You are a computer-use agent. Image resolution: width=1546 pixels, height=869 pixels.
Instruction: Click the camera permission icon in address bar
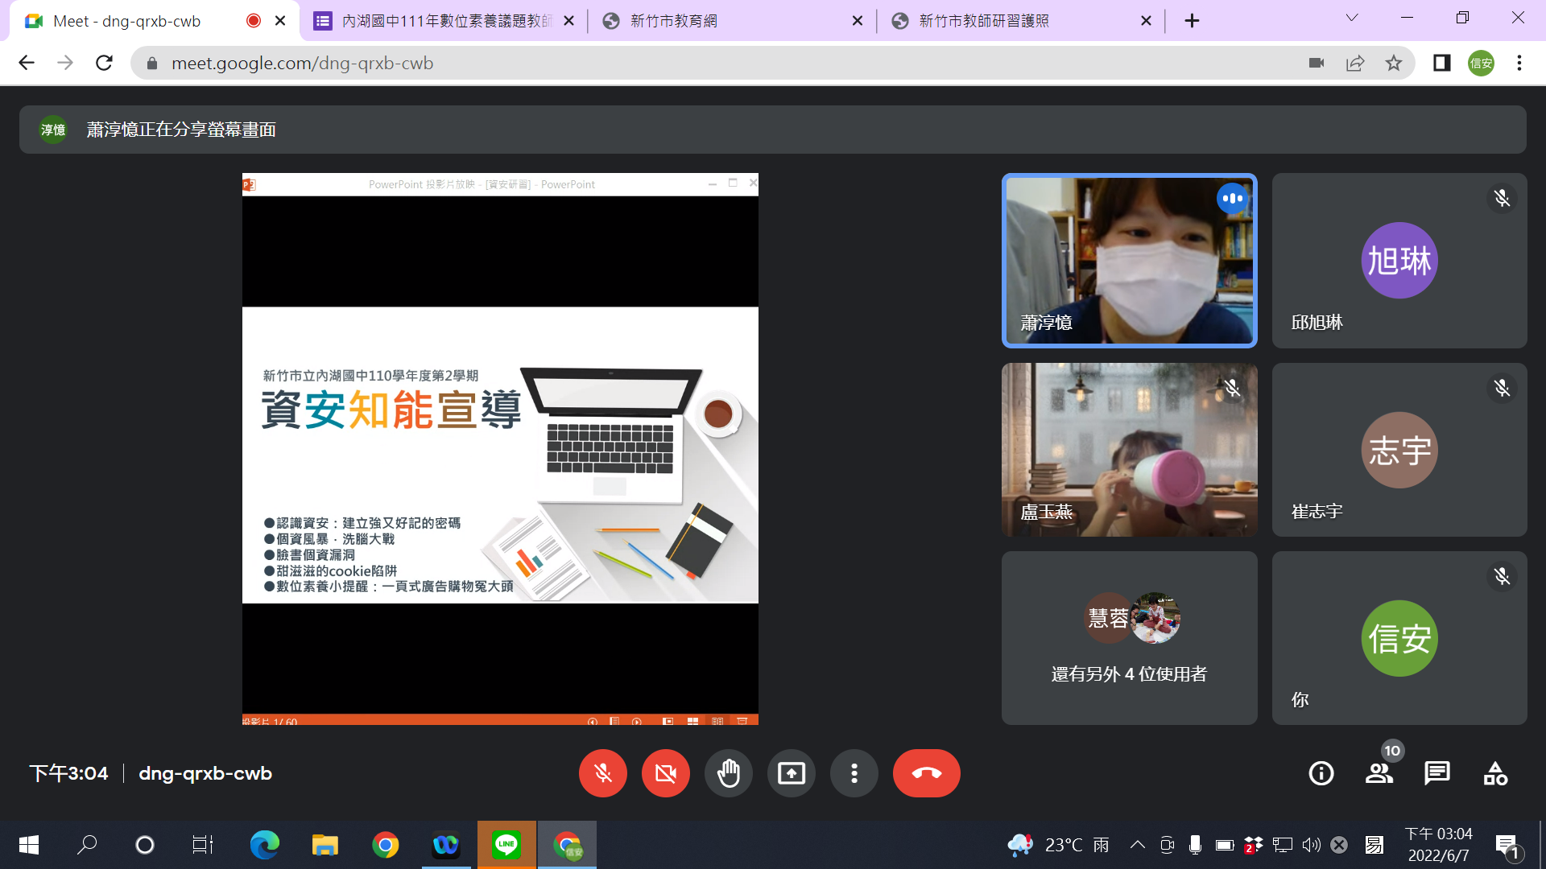click(1317, 63)
